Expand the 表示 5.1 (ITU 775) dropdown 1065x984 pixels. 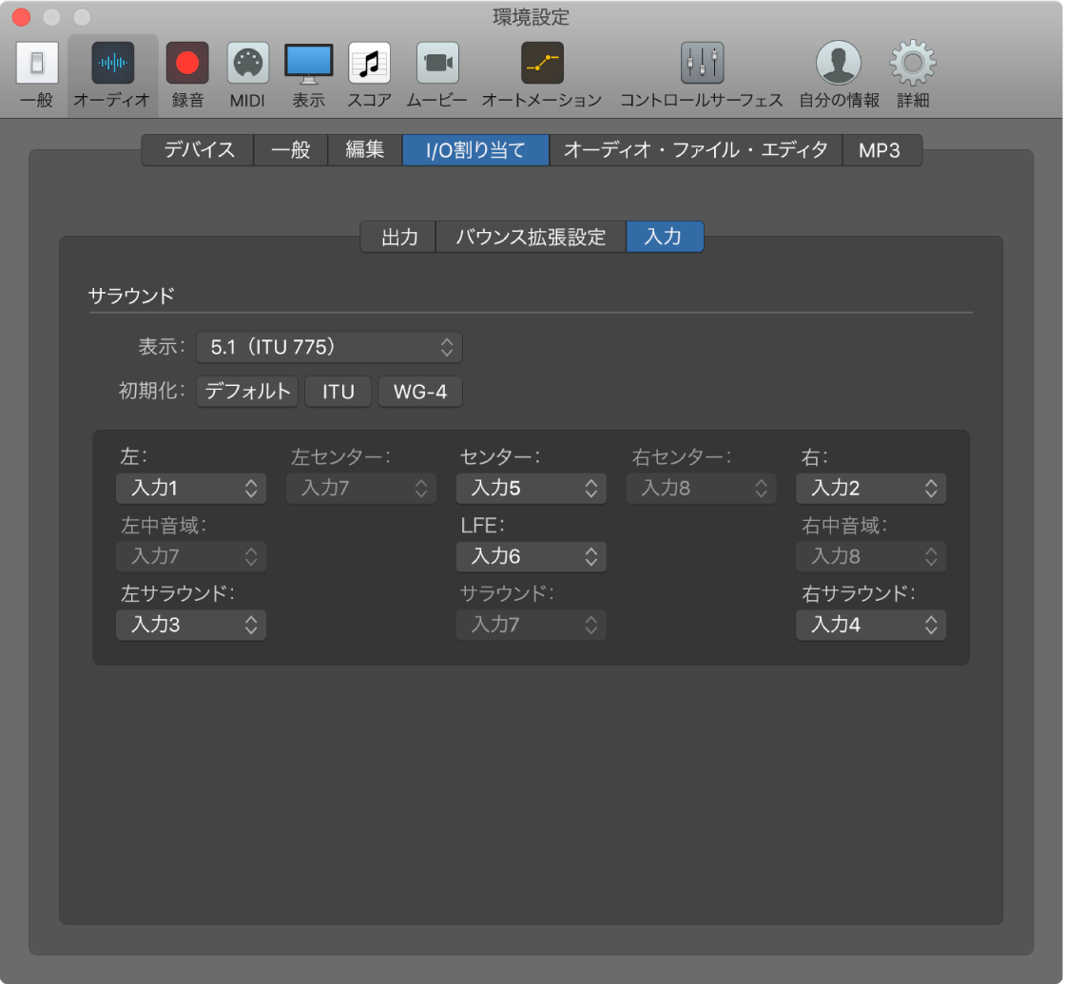329,348
